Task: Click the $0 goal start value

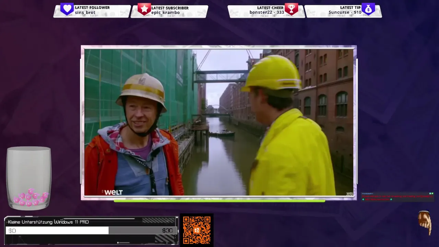Action: (12, 231)
